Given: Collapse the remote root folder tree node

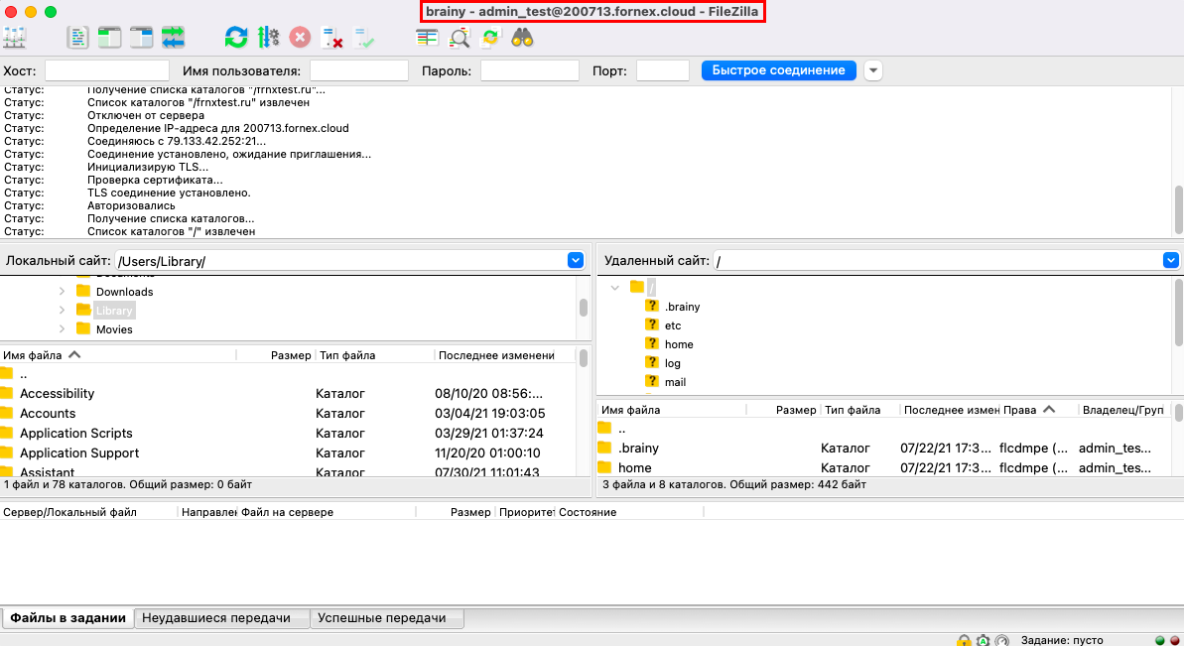Looking at the screenshot, I should (x=614, y=288).
